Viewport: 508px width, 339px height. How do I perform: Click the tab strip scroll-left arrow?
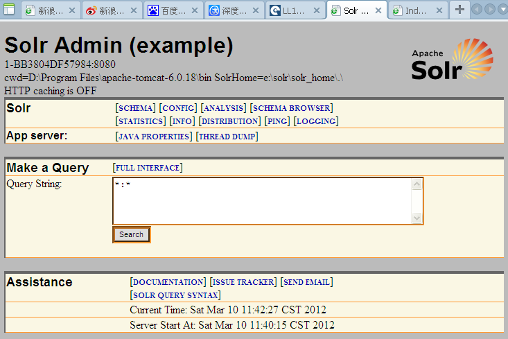pyautogui.click(x=477, y=9)
